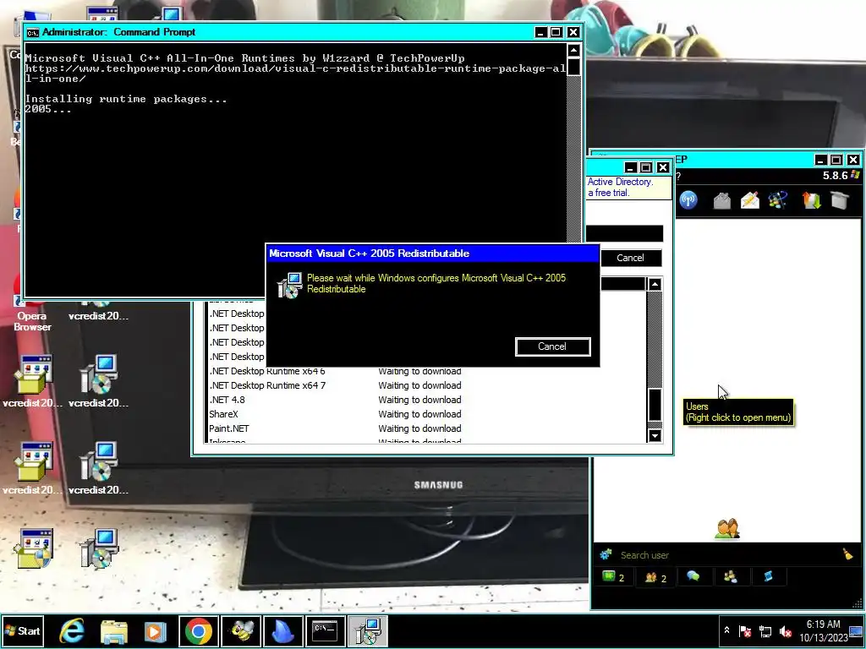Click the muted volume speaker icon in tray
Viewport: 866px width, 649px height.
click(786, 630)
